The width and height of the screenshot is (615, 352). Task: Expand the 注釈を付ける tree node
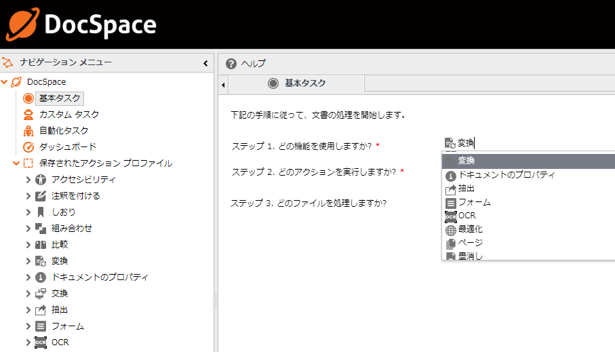coord(28,196)
